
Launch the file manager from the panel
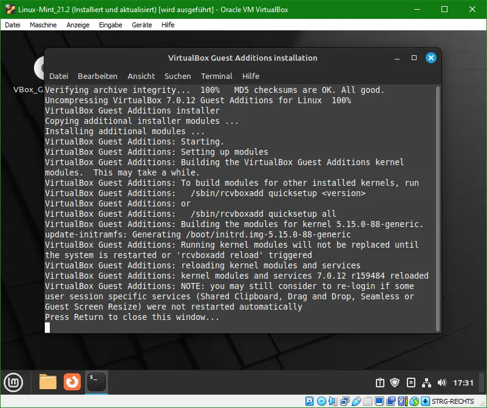point(48,382)
